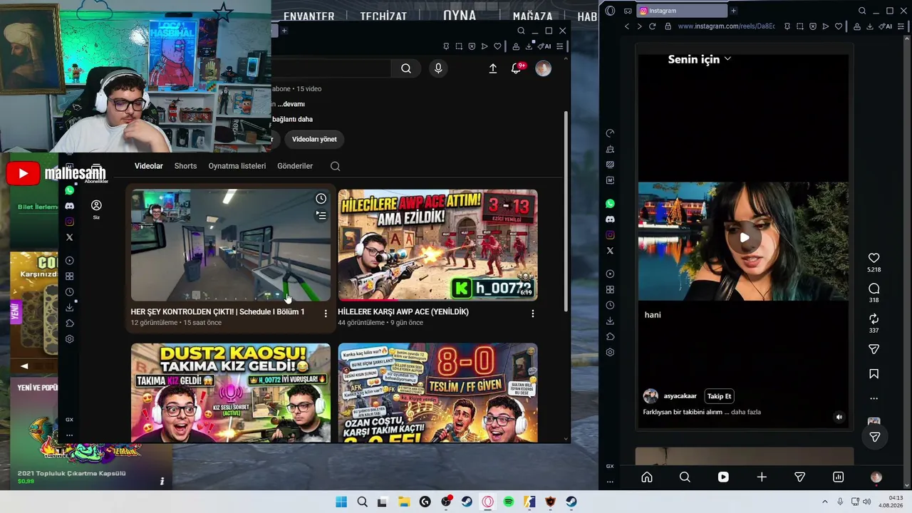Play the paused Instagram reel

[744, 238]
